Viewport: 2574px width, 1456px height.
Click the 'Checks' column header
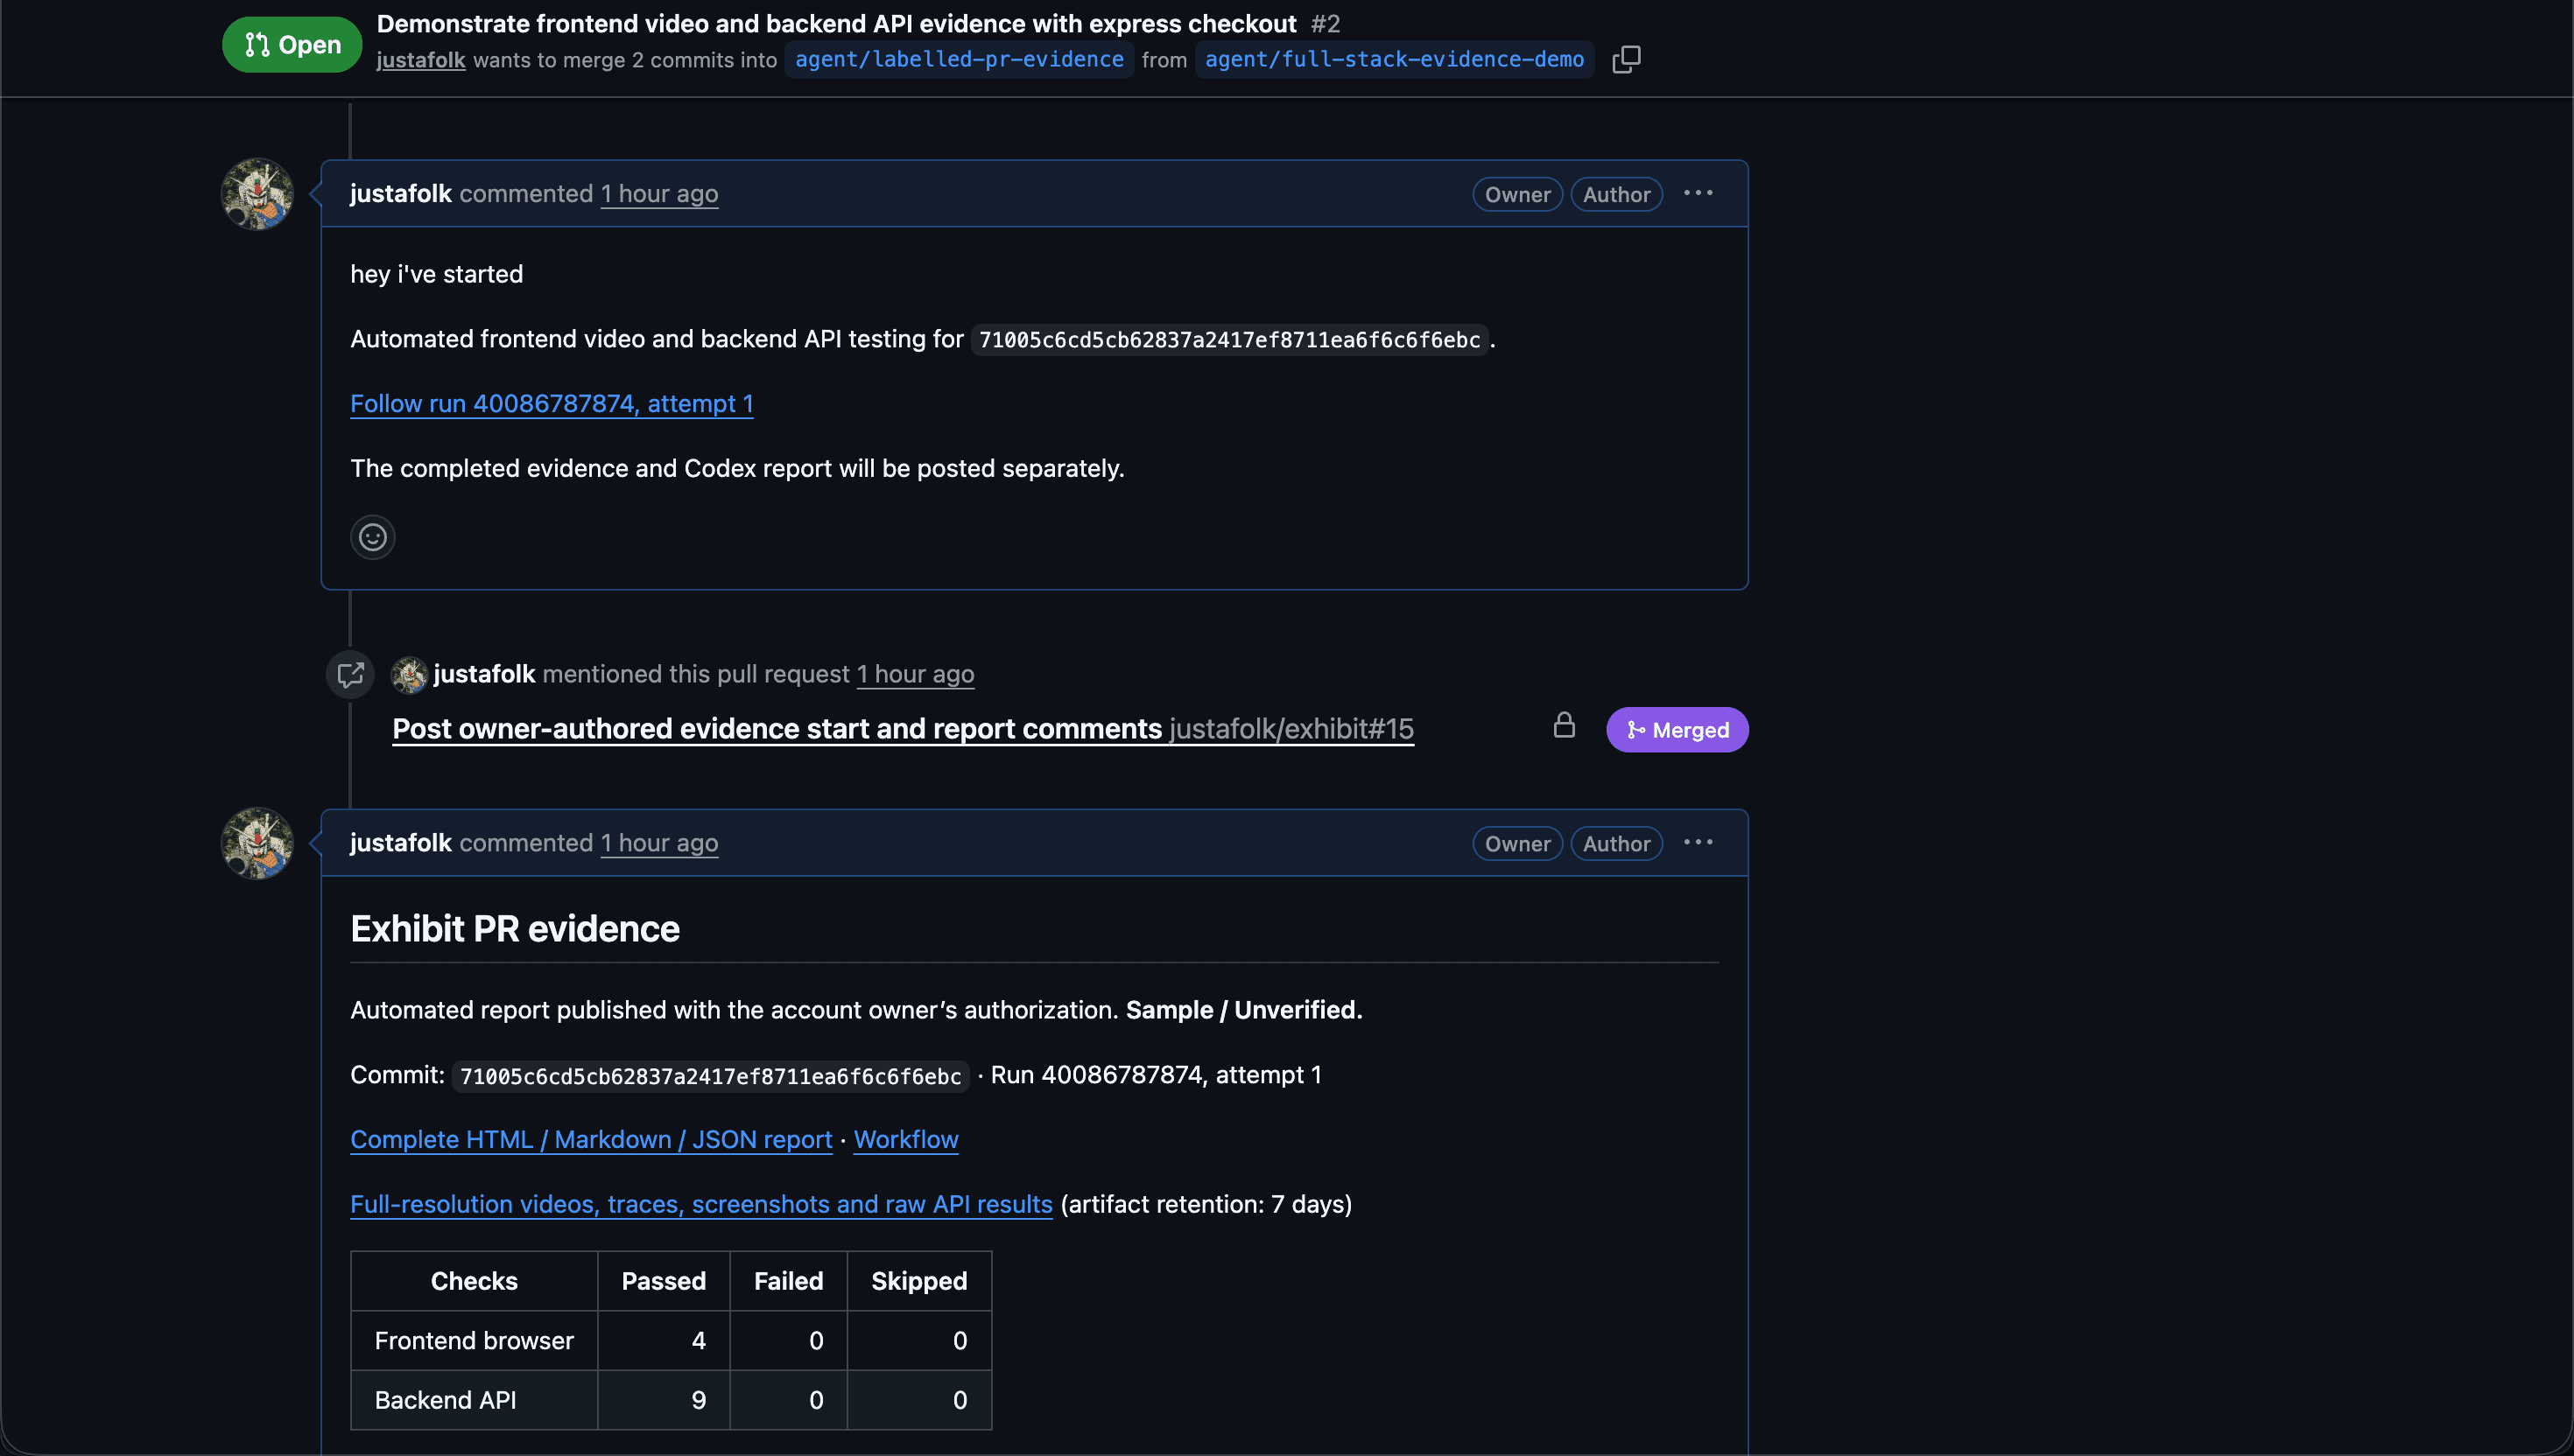pos(475,1282)
